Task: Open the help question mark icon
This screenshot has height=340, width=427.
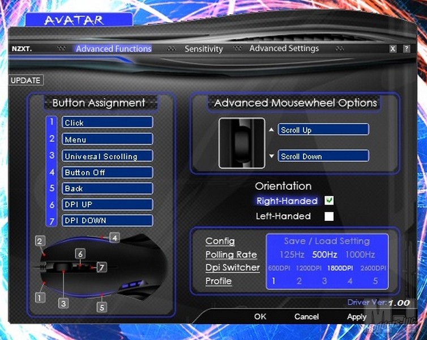Action: point(406,49)
